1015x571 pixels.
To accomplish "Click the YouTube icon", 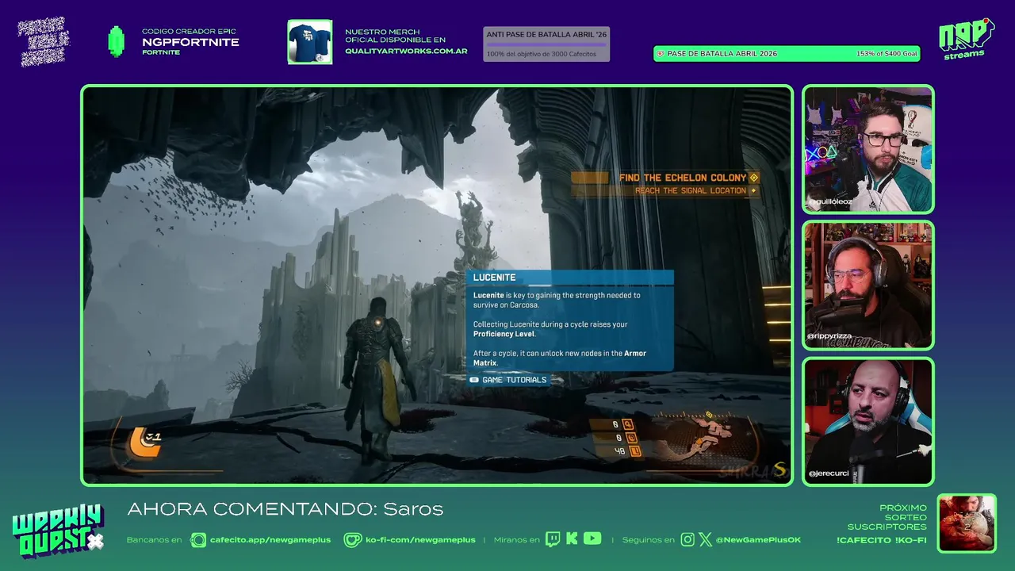I will (x=592, y=538).
